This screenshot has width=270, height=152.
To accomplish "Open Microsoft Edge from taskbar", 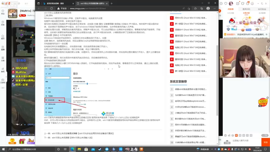I will [72, 149].
